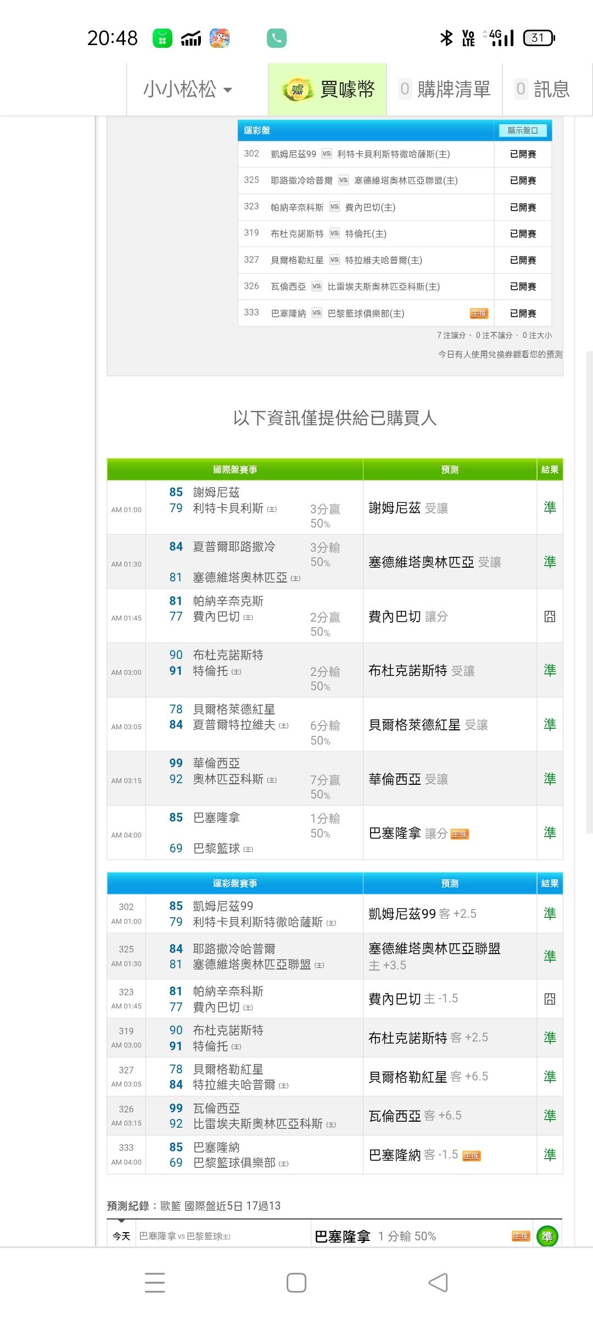Select the 國際盤賽事 table header
The image size is (593, 1319).
pyautogui.click(x=235, y=469)
